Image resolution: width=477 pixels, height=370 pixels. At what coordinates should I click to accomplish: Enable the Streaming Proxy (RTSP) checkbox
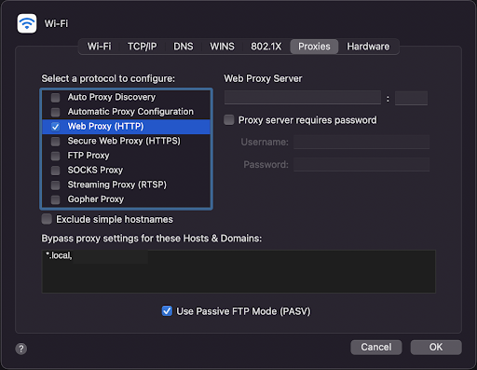[56, 185]
